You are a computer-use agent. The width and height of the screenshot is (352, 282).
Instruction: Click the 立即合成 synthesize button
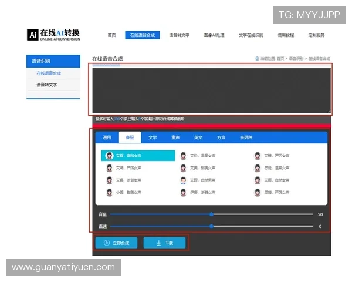pyautogui.click(x=116, y=243)
